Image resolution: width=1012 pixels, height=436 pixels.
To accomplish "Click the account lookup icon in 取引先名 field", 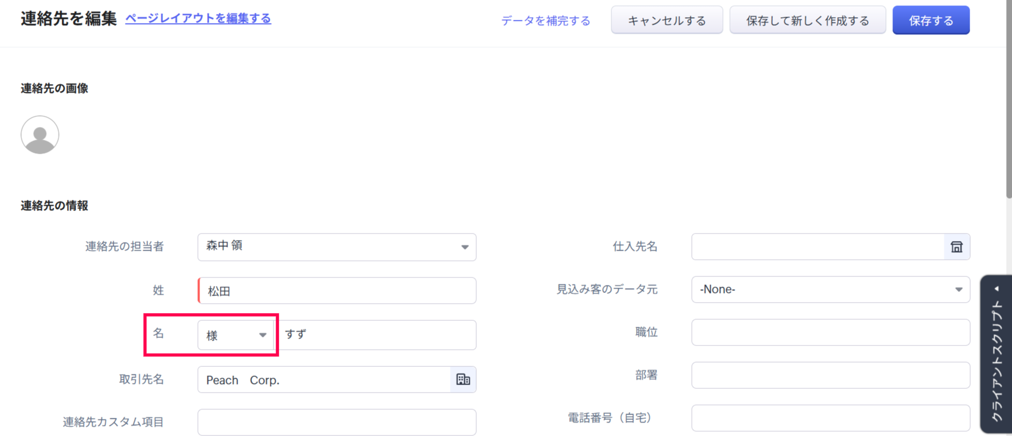I will point(463,380).
